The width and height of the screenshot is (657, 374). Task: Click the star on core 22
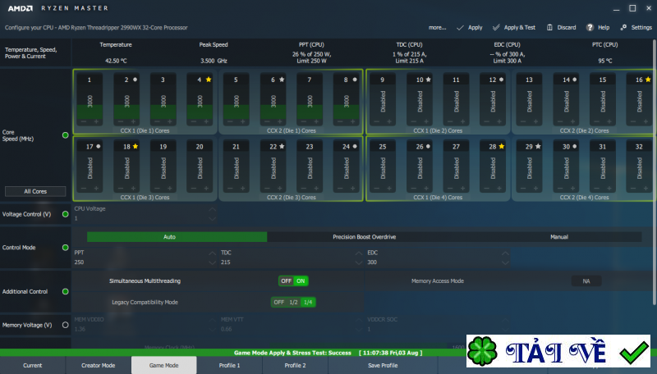click(282, 147)
